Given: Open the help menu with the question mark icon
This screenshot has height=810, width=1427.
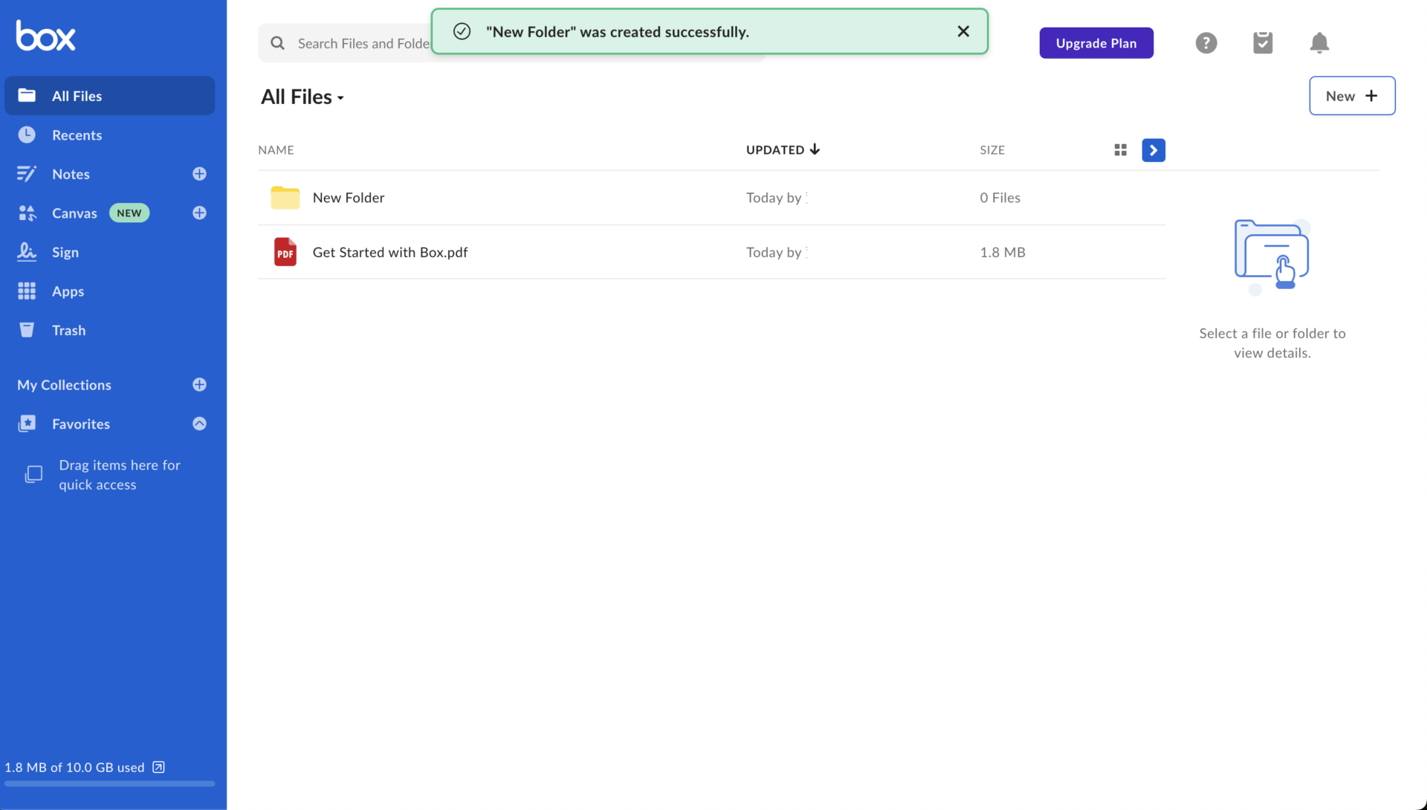Looking at the screenshot, I should [1206, 42].
